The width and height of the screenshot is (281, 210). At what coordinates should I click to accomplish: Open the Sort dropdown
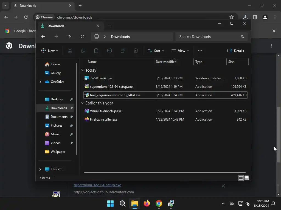pos(156,51)
